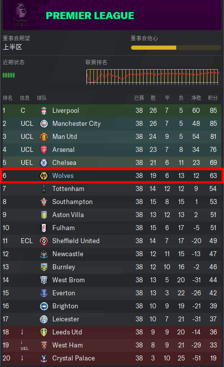Sort table by 积分 column header
Image resolution: width=224 pixels, height=367 pixels.
(213, 98)
